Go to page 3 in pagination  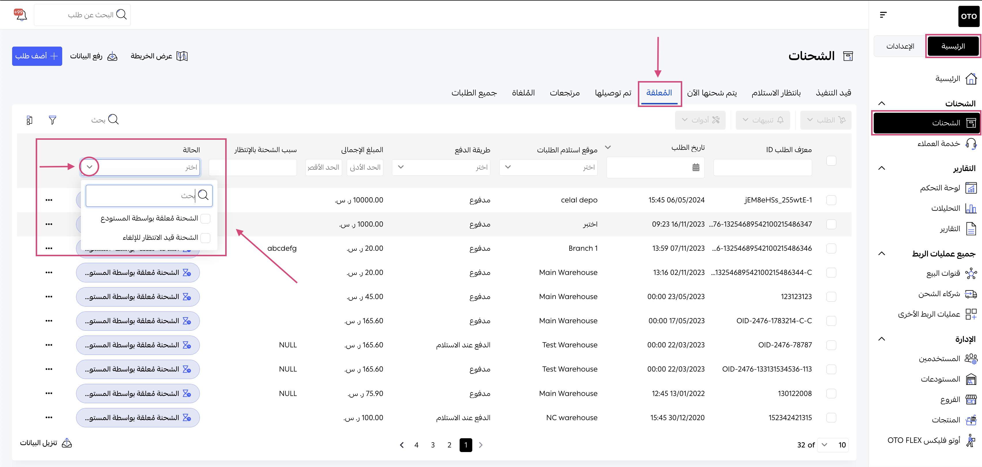[x=433, y=445]
